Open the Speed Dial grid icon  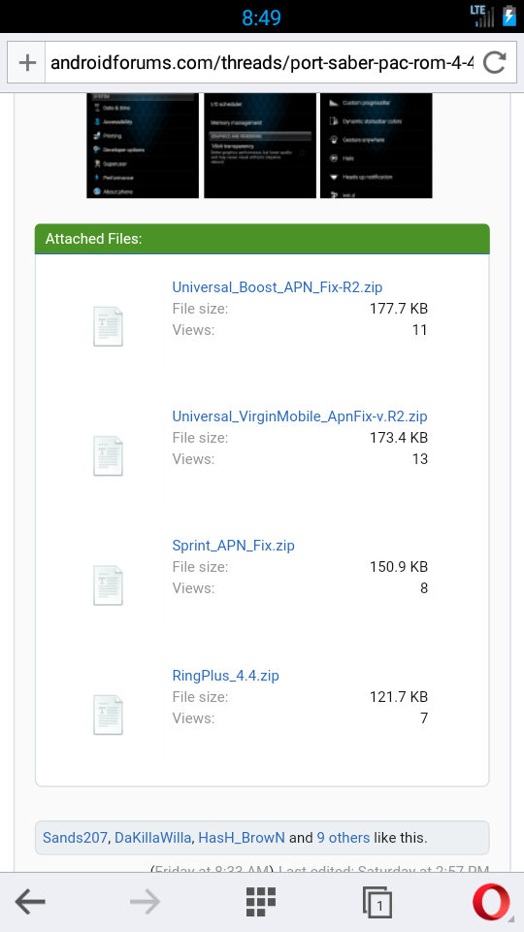click(x=261, y=902)
